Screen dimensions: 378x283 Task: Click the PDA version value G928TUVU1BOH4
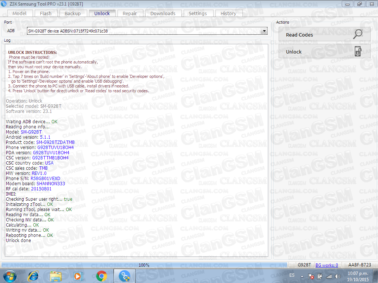(x=51, y=153)
